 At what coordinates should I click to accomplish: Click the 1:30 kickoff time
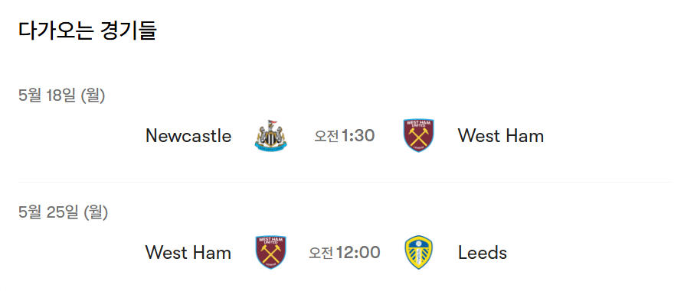pos(358,136)
